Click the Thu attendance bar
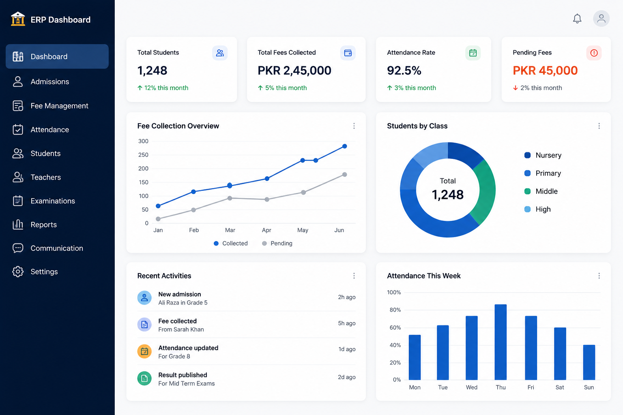 click(501, 342)
